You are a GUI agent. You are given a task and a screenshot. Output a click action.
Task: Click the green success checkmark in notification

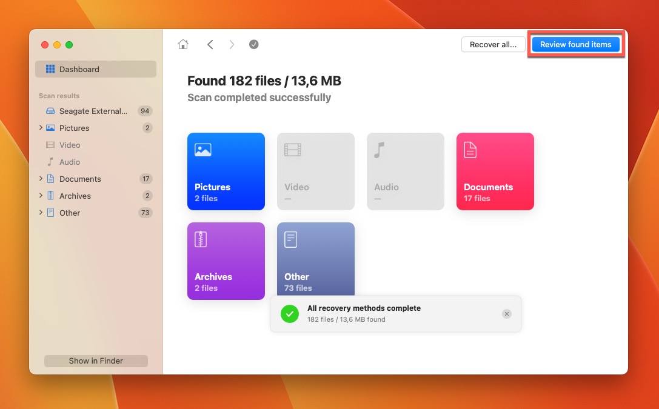pos(290,314)
